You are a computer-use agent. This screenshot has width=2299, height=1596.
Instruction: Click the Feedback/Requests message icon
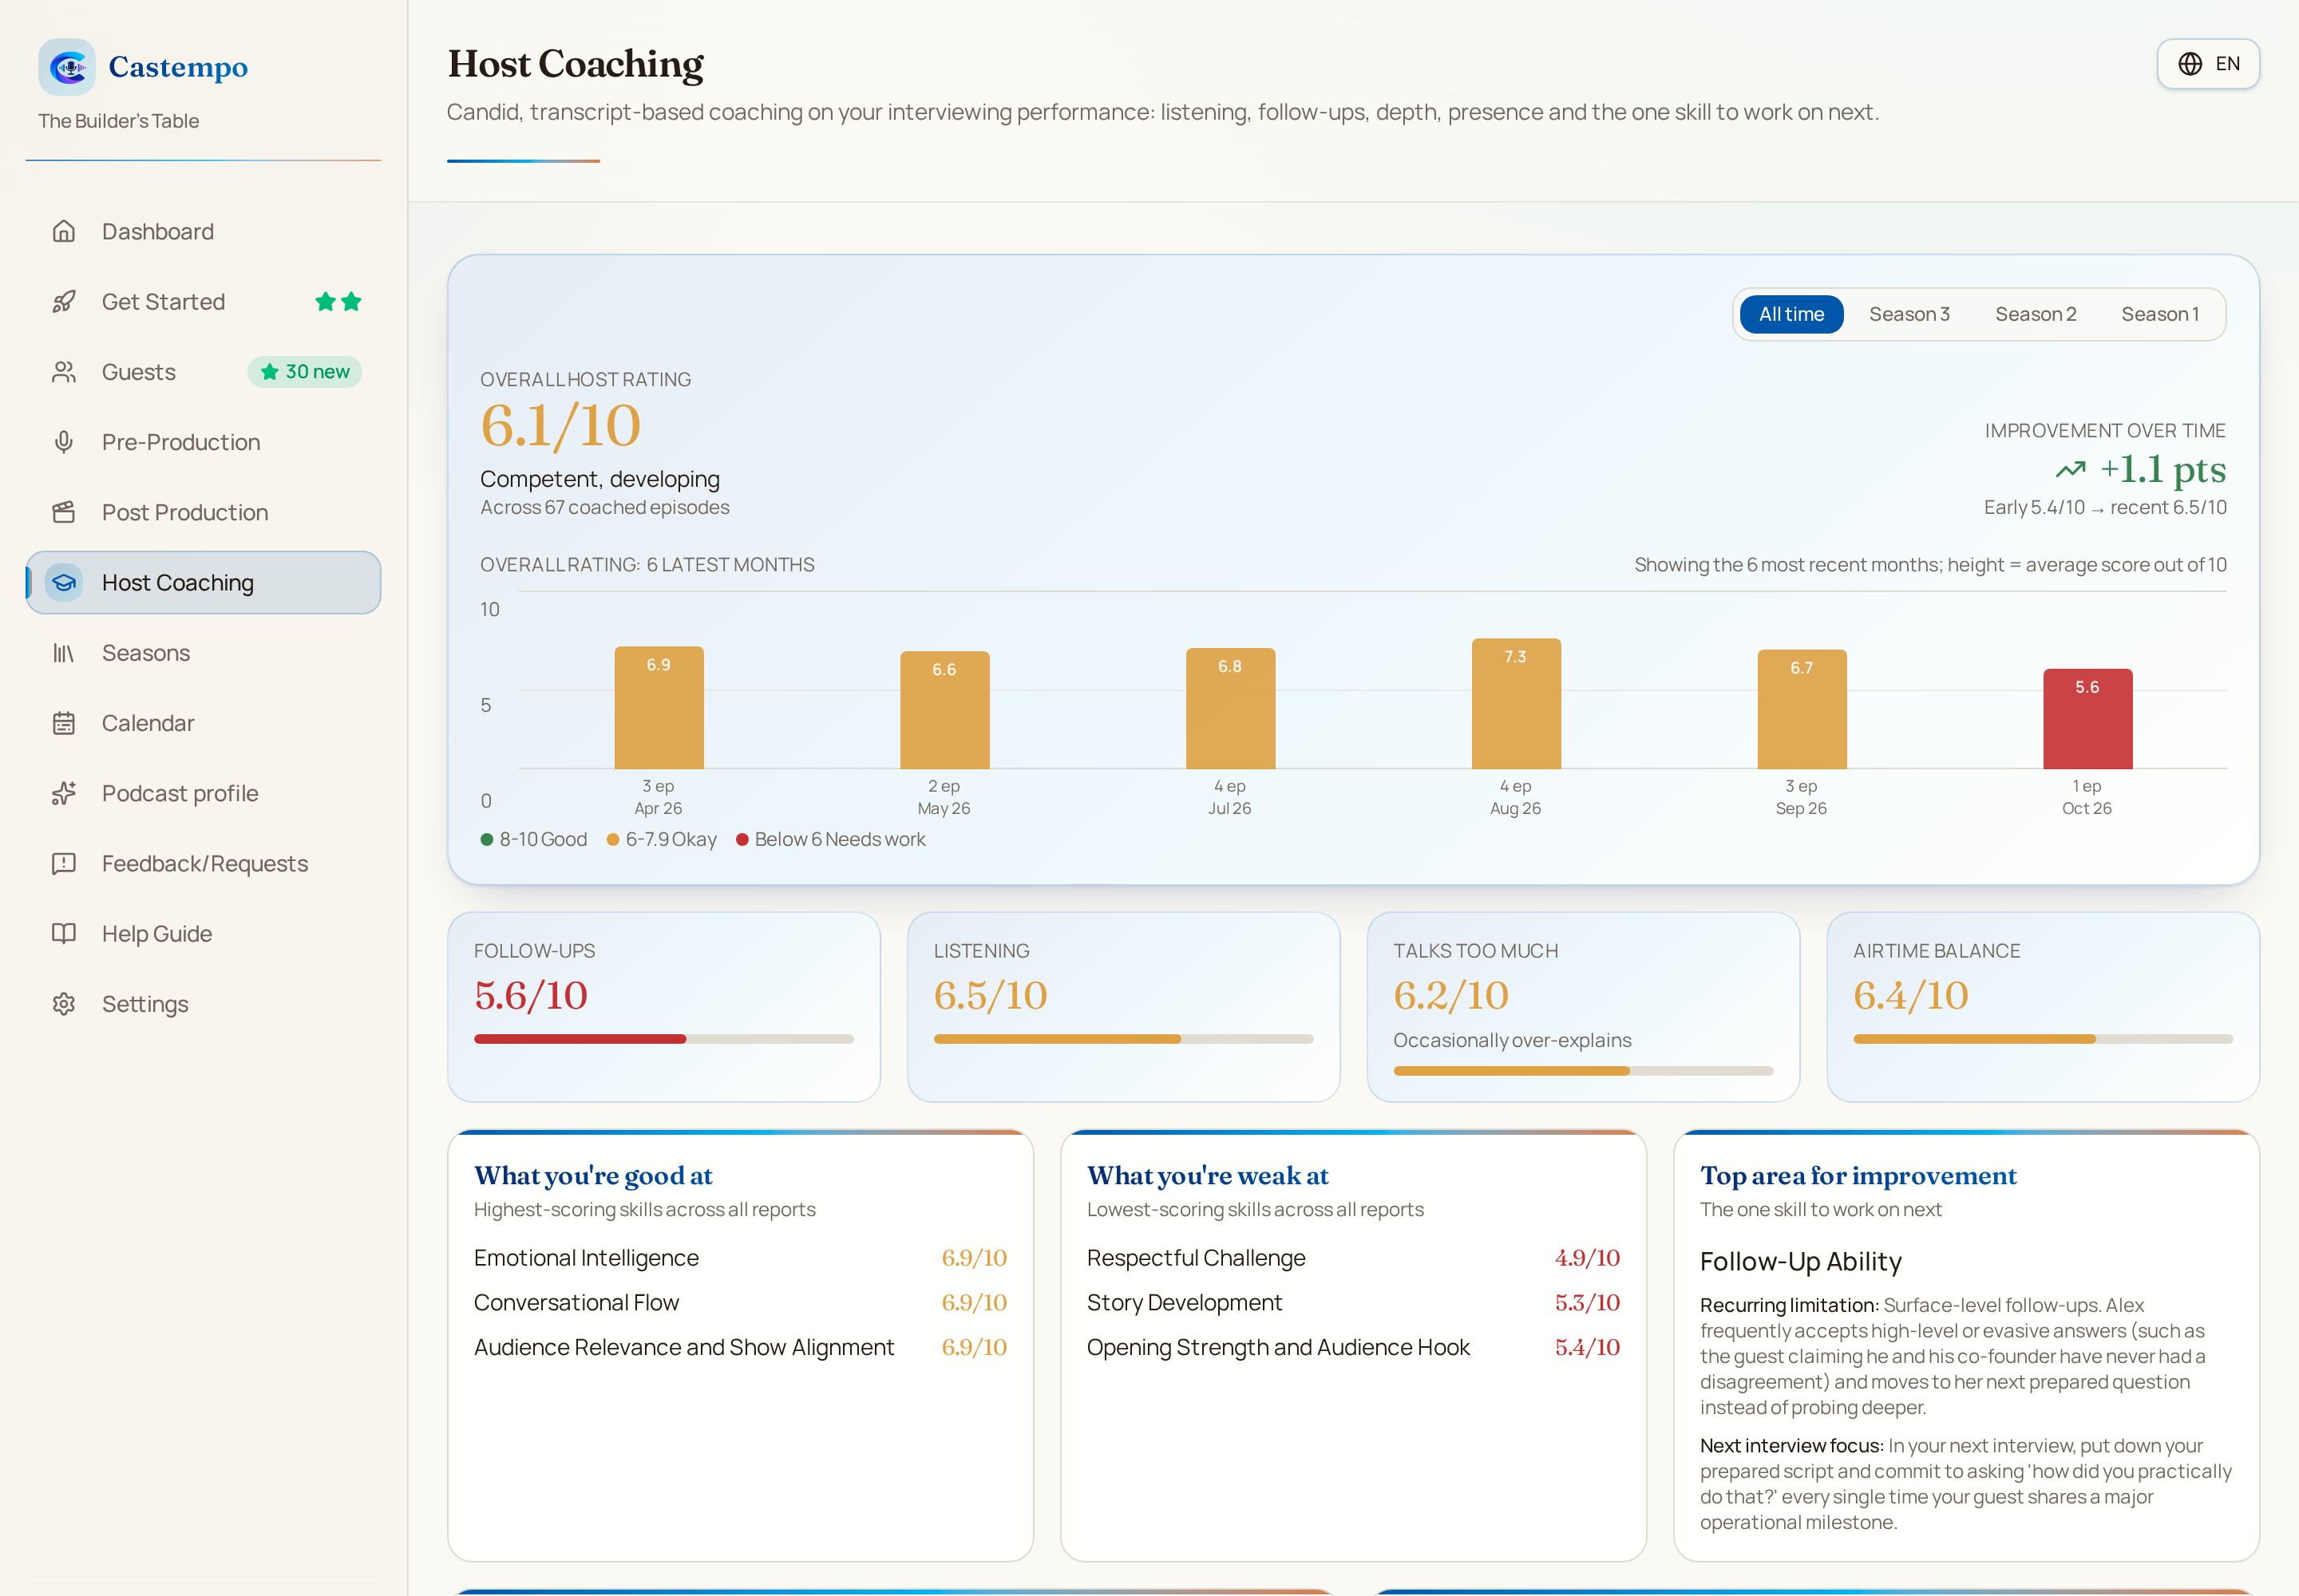pos(64,863)
